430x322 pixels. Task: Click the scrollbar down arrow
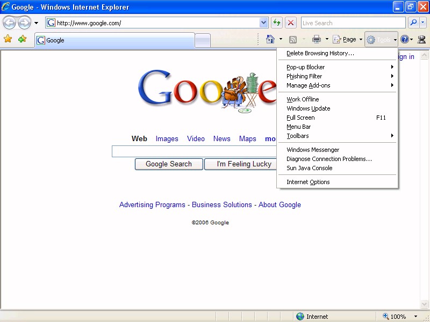point(424,304)
